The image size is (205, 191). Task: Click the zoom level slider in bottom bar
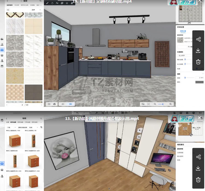point(160,104)
